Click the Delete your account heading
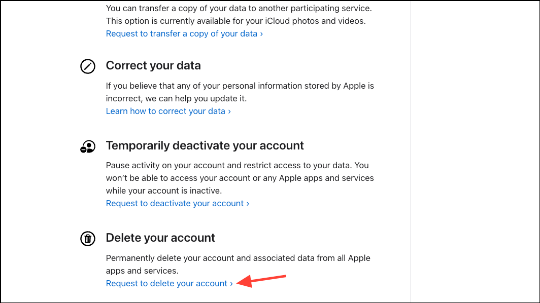 point(160,237)
